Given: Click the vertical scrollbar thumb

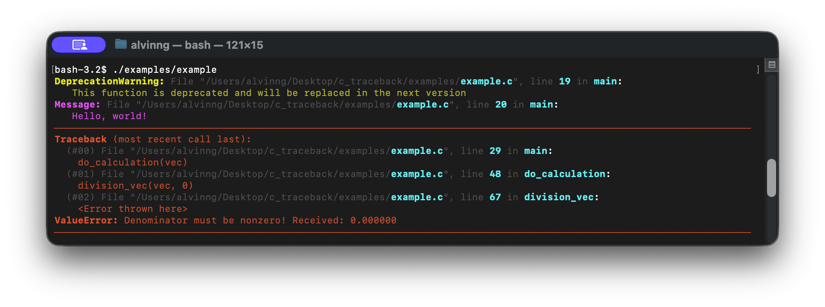Looking at the screenshot, I should click(x=771, y=178).
